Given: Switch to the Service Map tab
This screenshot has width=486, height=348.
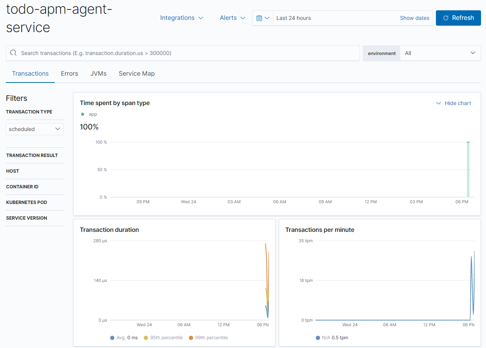Looking at the screenshot, I should coord(137,74).
